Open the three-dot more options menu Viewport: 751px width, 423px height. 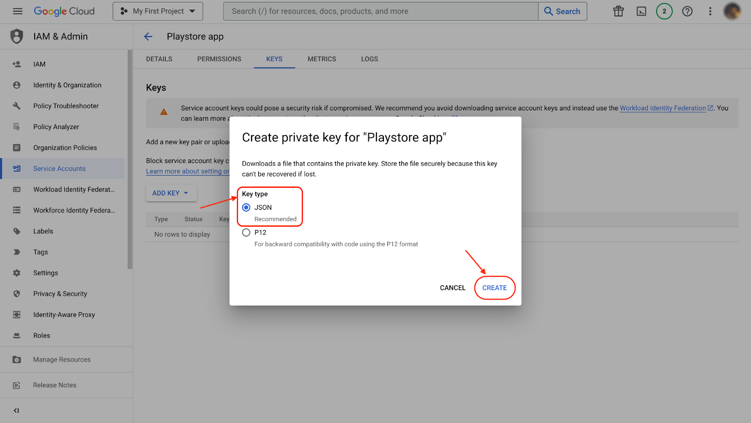710,11
